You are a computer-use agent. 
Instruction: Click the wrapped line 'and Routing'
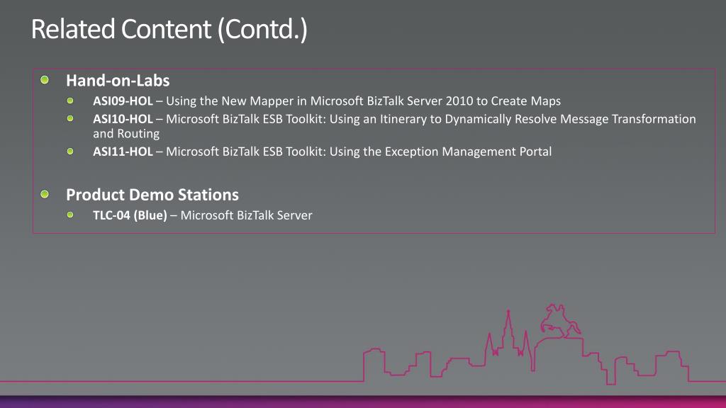pos(126,134)
